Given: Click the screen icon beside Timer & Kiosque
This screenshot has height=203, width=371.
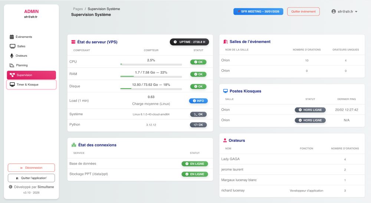Looking at the screenshot, I should [12, 84].
